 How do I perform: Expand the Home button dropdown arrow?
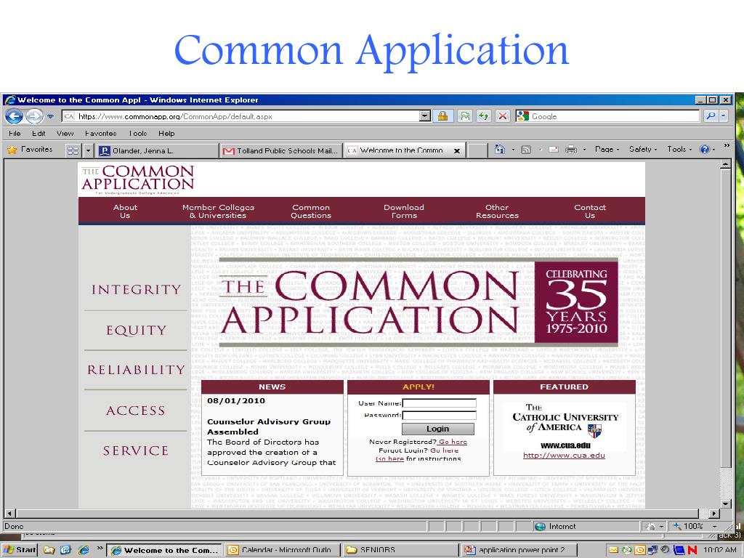coord(513,150)
